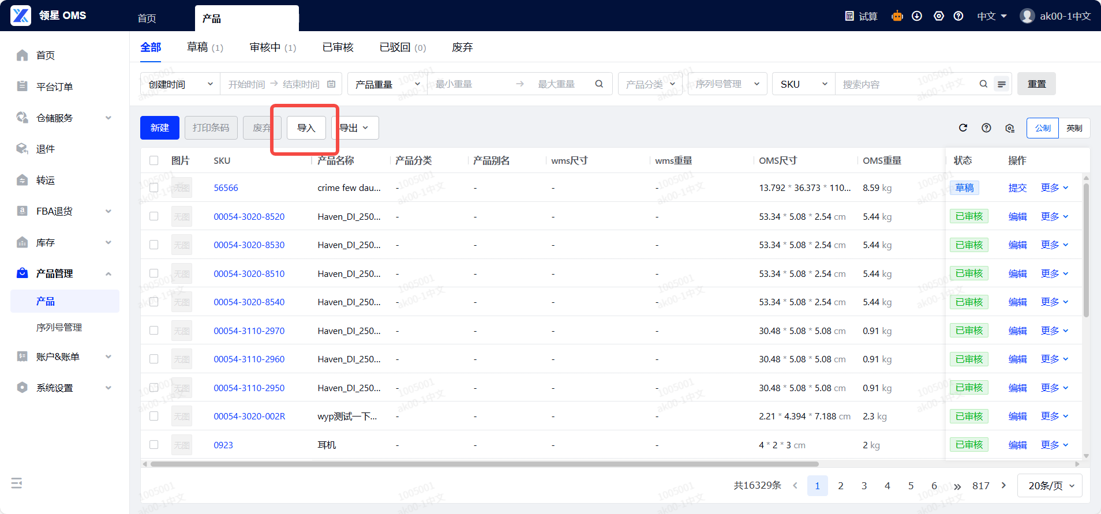Go to page 2 in pagination
Viewport: 1101px width, 514px height.
841,486
